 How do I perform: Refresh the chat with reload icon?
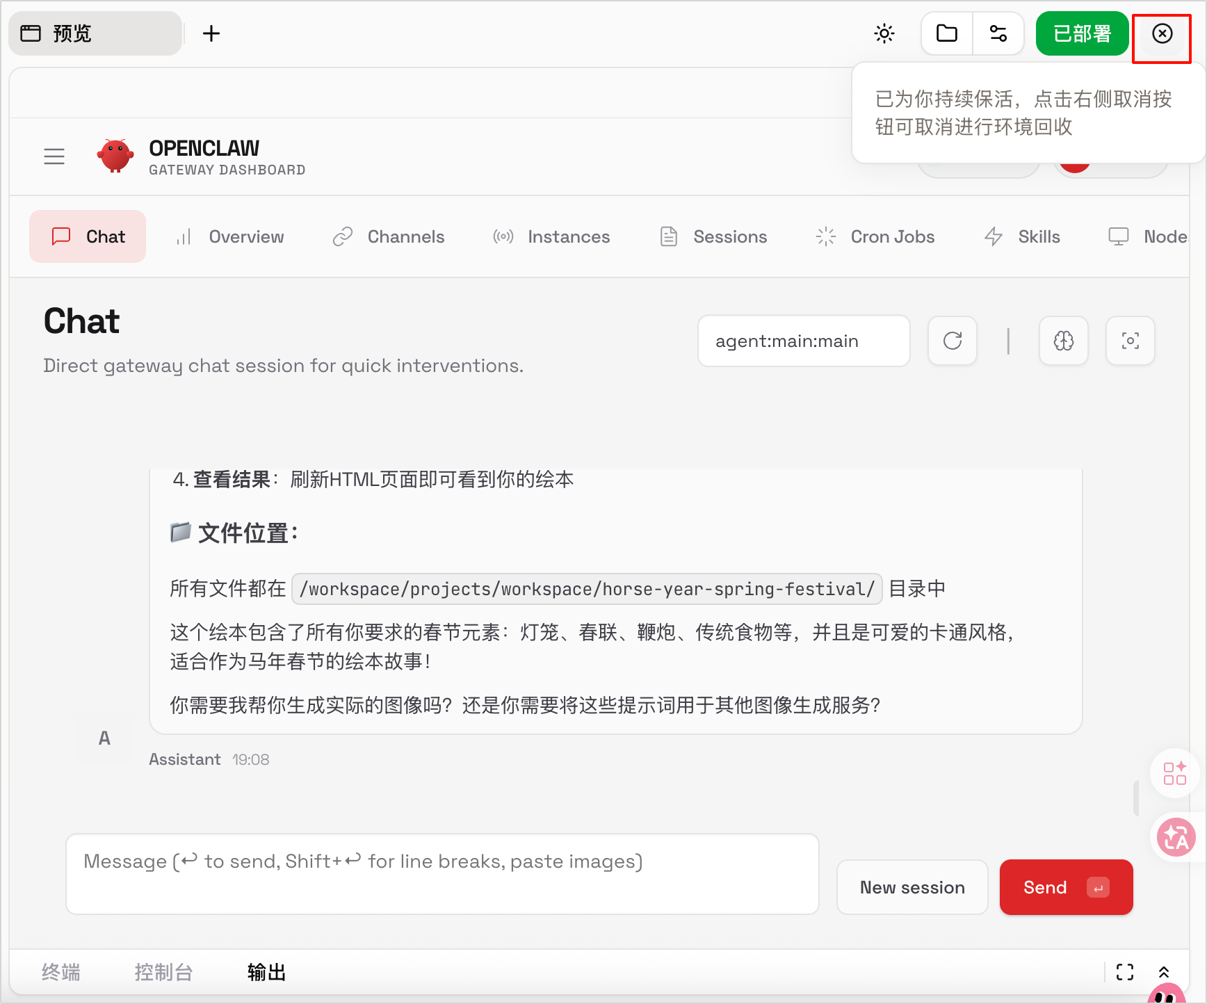(x=953, y=341)
